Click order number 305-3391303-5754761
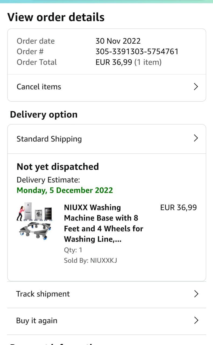 [137, 51]
